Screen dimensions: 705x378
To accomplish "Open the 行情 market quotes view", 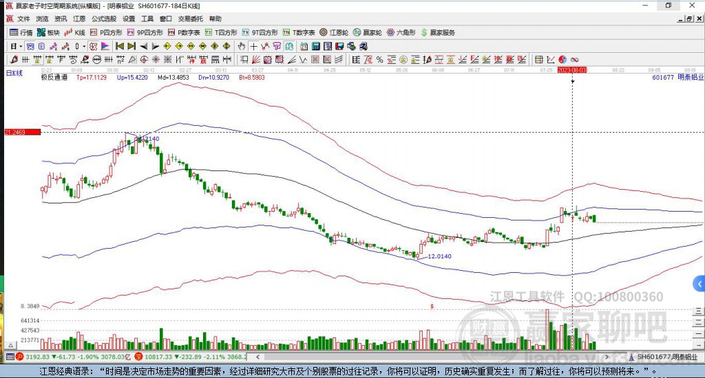I will tap(21, 32).
